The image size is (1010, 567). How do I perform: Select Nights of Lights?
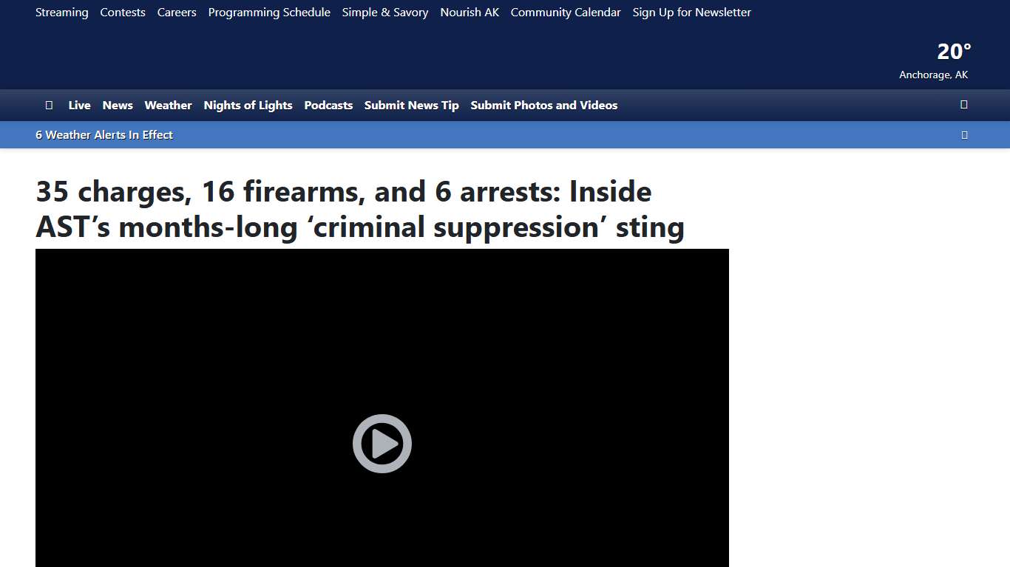click(248, 105)
